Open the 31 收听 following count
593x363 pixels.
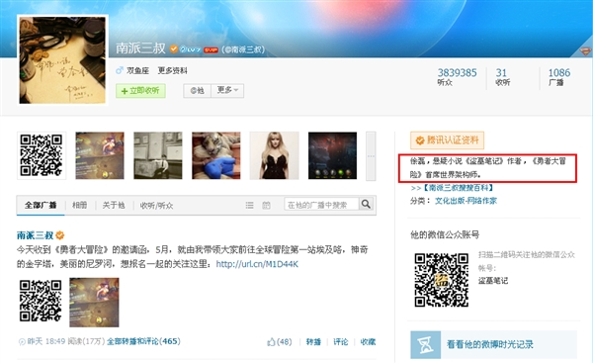coord(502,77)
